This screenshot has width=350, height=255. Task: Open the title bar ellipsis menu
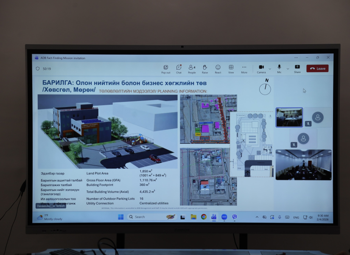[x=295, y=58]
